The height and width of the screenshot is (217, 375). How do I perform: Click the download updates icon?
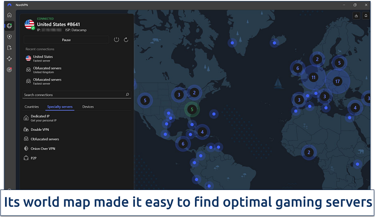(356, 15)
